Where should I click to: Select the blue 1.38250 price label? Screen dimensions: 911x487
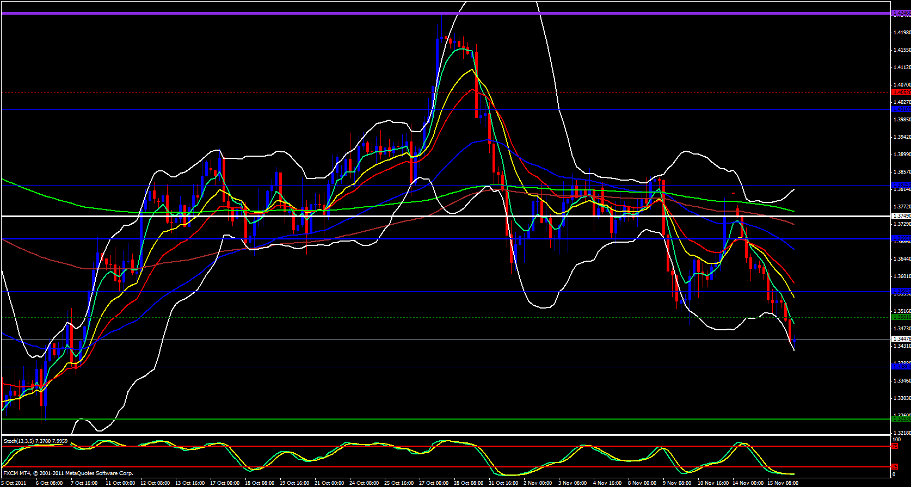901,185
